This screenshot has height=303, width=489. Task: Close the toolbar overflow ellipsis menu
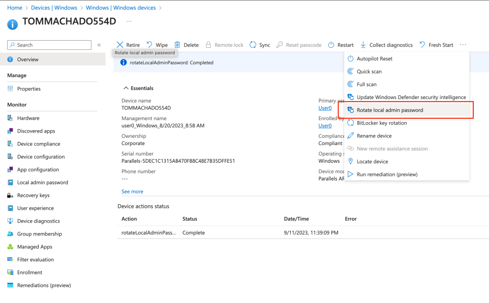point(463,45)
